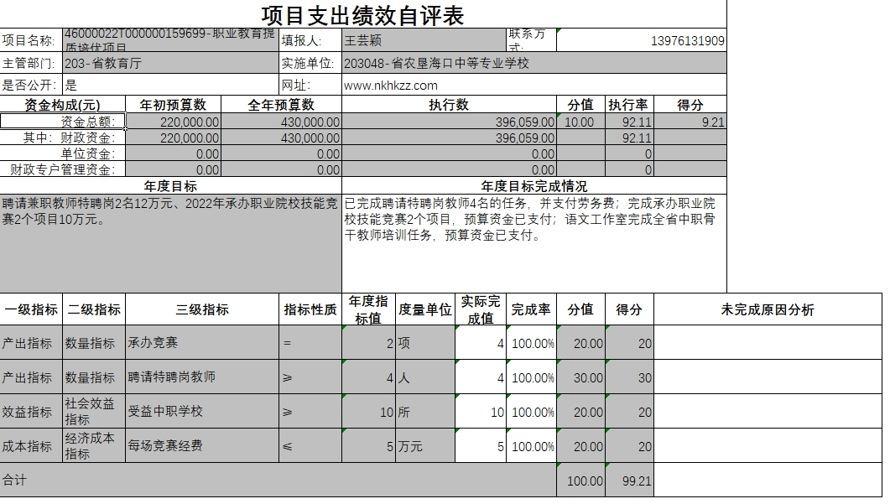890x504 pixels.
Task: Click the 实际完成值 column header
Action: click(x=480, y=309)
